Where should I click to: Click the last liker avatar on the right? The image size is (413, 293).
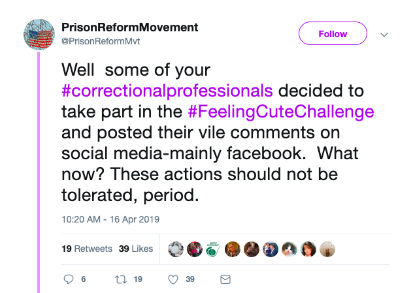point(328,249)
